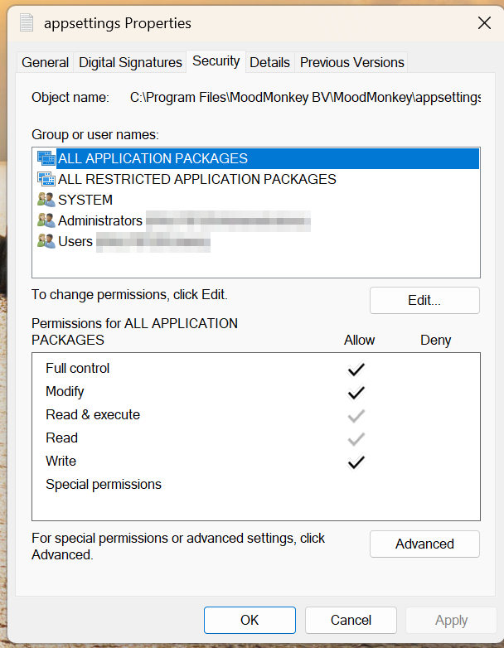The height and width of the screenshot is (648, 504).
Task: Go to the Details tab
Action: point(269,62)
